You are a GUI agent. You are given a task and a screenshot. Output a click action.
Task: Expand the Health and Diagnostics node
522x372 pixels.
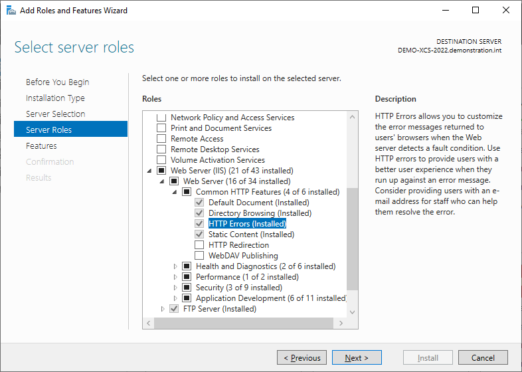pos(175,266)
